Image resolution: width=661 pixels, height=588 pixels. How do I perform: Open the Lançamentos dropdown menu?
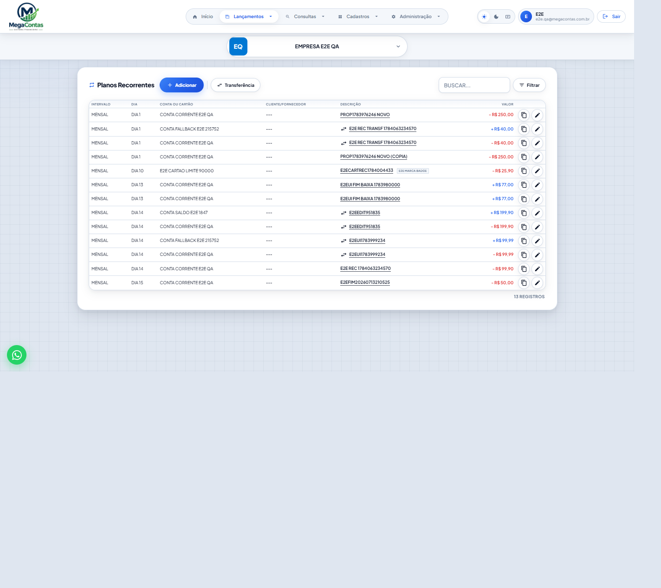click(x=249, y=17)
